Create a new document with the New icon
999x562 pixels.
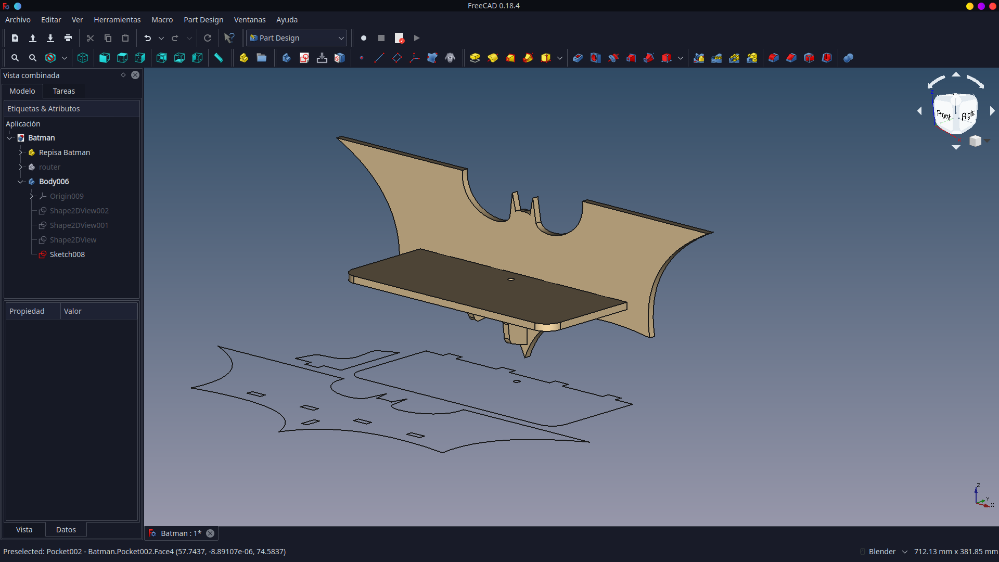15,38
